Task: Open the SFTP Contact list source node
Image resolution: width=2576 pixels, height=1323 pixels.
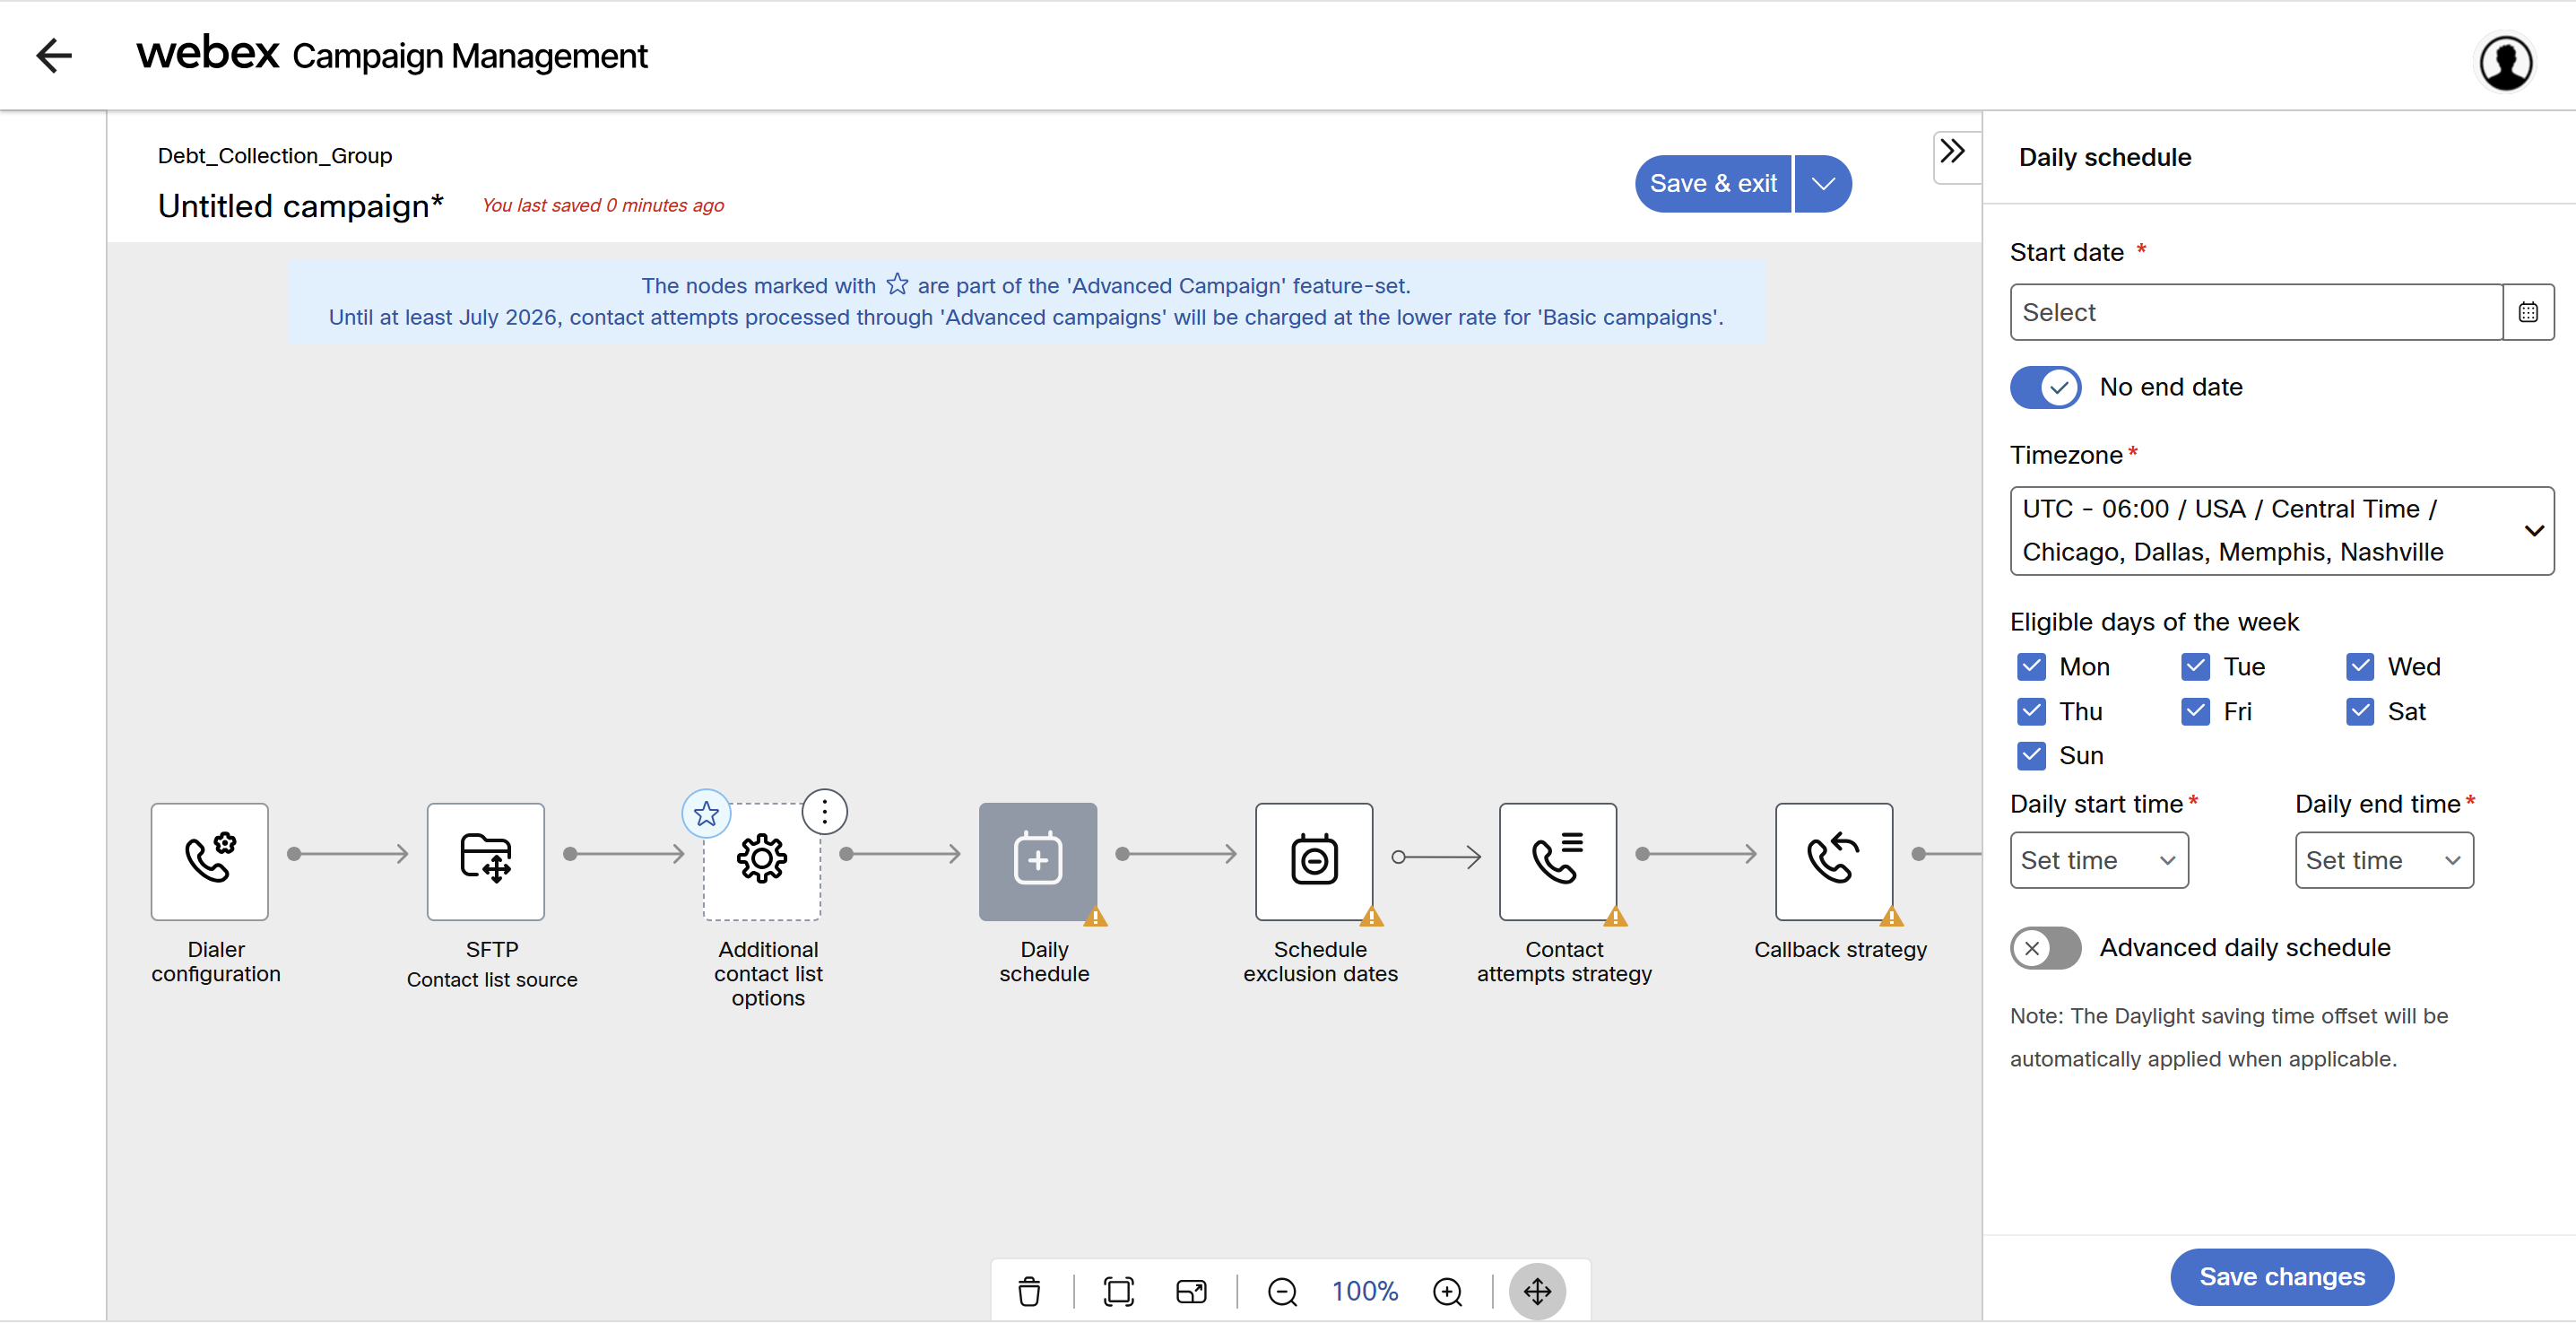Action: point(485,860)
